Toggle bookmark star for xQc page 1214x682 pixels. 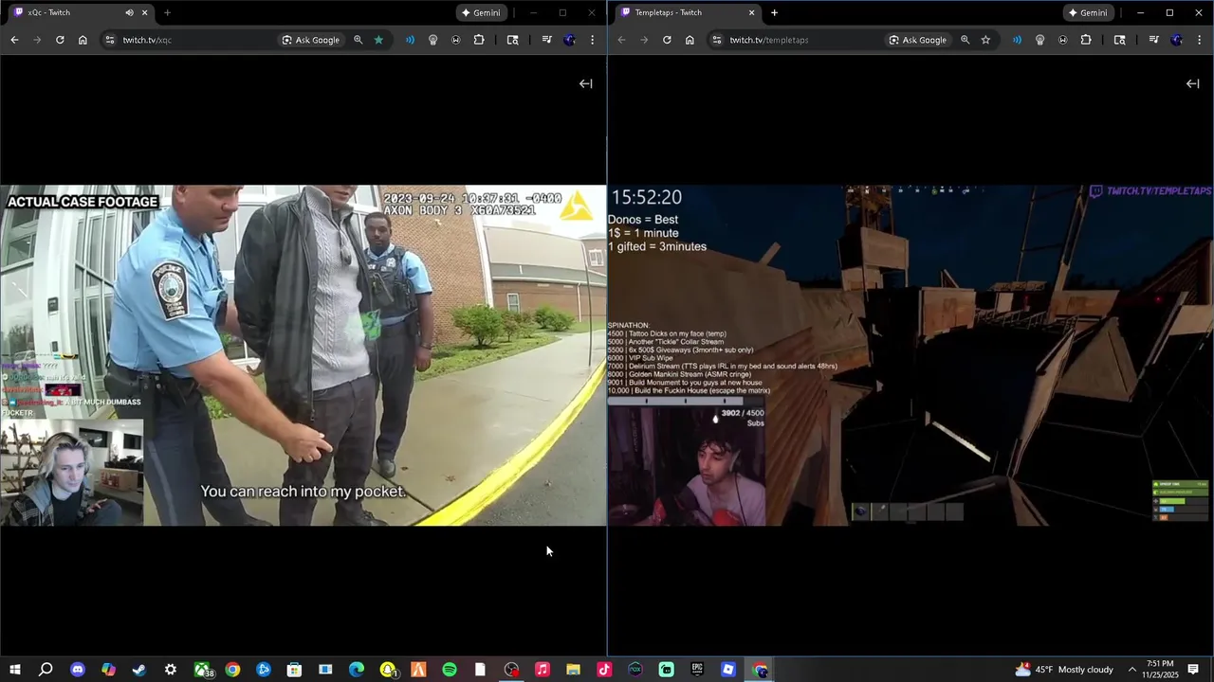pos(378,40)
